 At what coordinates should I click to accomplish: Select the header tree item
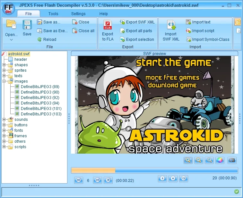(21, 59)
